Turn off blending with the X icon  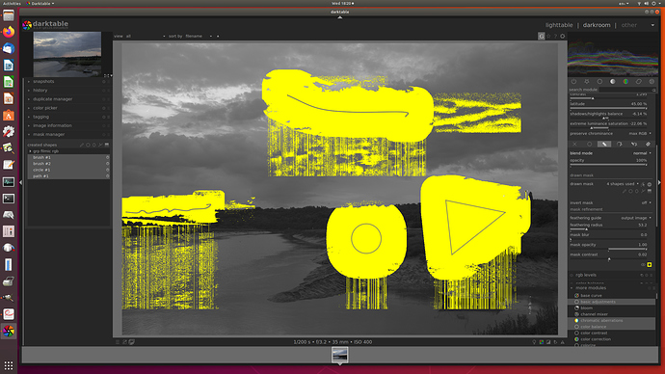click(x=574, y=145)
